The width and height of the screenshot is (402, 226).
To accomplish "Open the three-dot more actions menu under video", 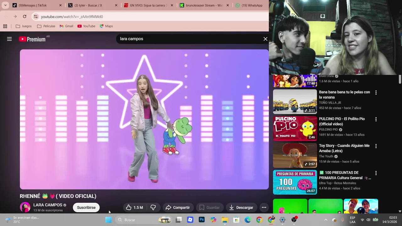I will coord(264,207).
